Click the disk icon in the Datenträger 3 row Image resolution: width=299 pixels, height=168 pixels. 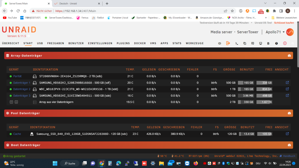pyautogui.click(x=34, y=96)
